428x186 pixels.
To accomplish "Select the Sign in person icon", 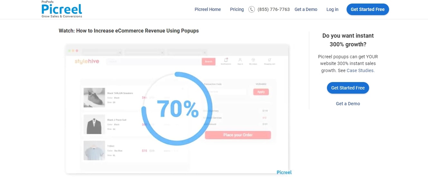I will point(240,60).
